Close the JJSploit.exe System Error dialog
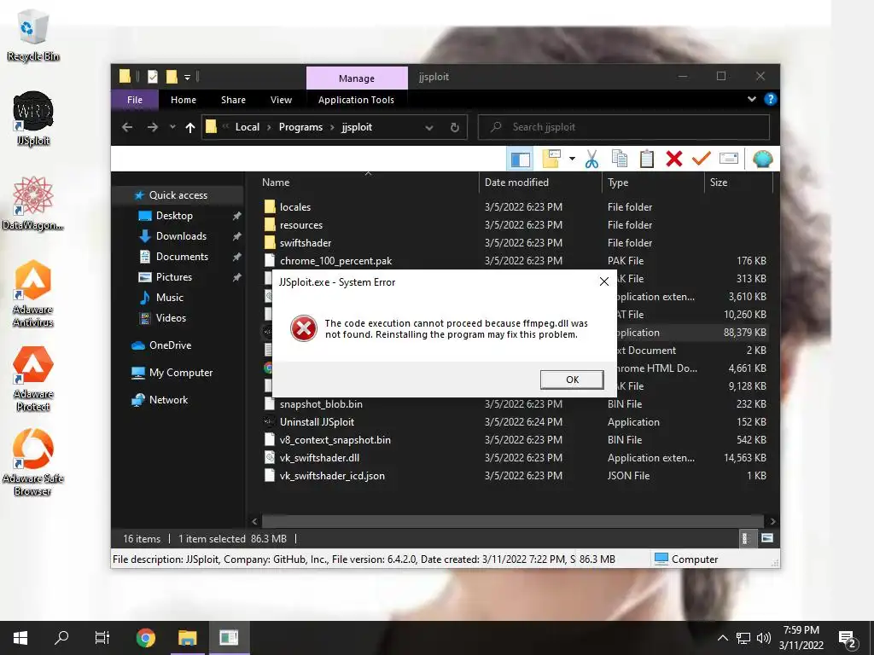Image resolution: width=874 pixels, height=655 pixels. (603, 281)
